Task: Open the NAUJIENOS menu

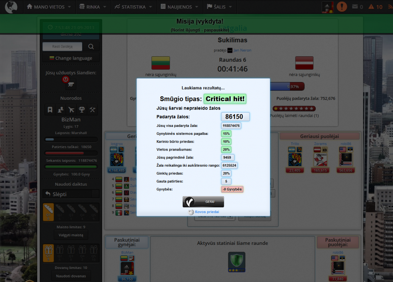Action: 179,7
